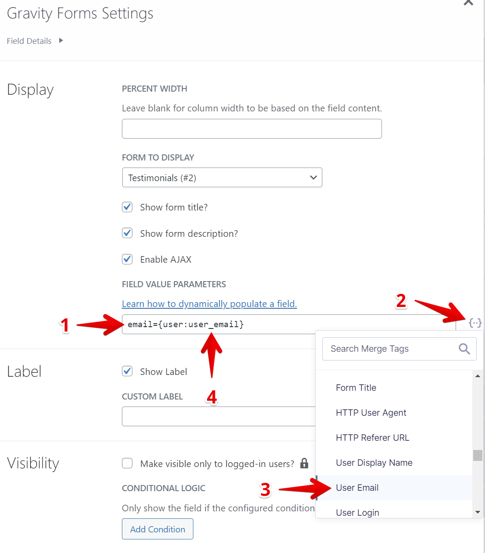Focus the Percent Width input field

(252, 129)
